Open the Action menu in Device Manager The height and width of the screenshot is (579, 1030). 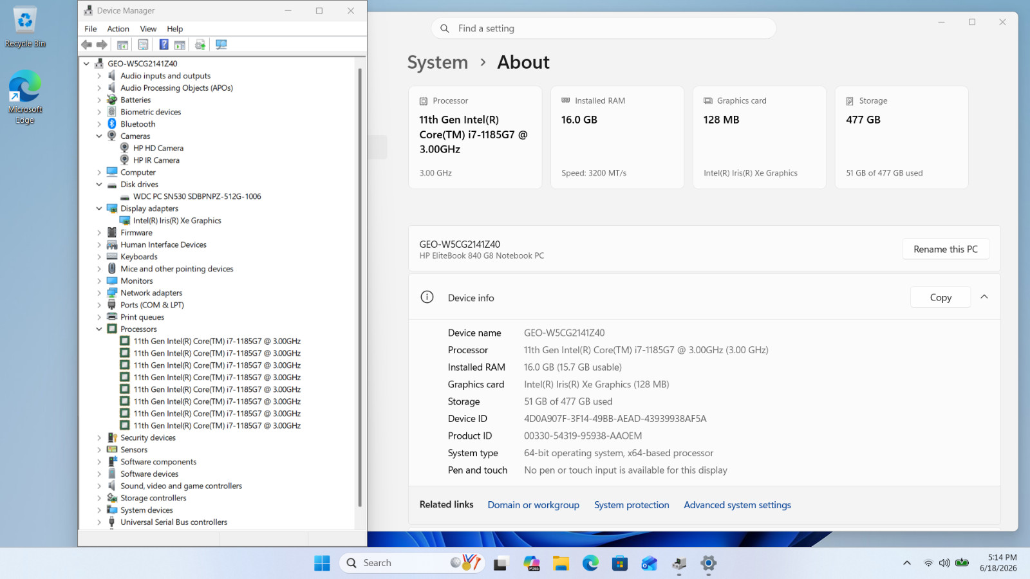coord(118,28)
